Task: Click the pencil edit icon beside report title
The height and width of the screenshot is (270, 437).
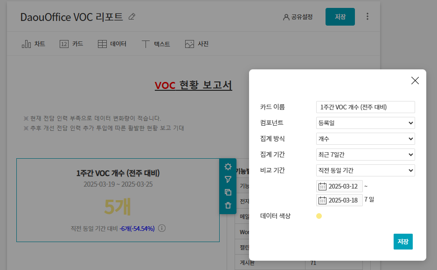Action: click(132, 17)
